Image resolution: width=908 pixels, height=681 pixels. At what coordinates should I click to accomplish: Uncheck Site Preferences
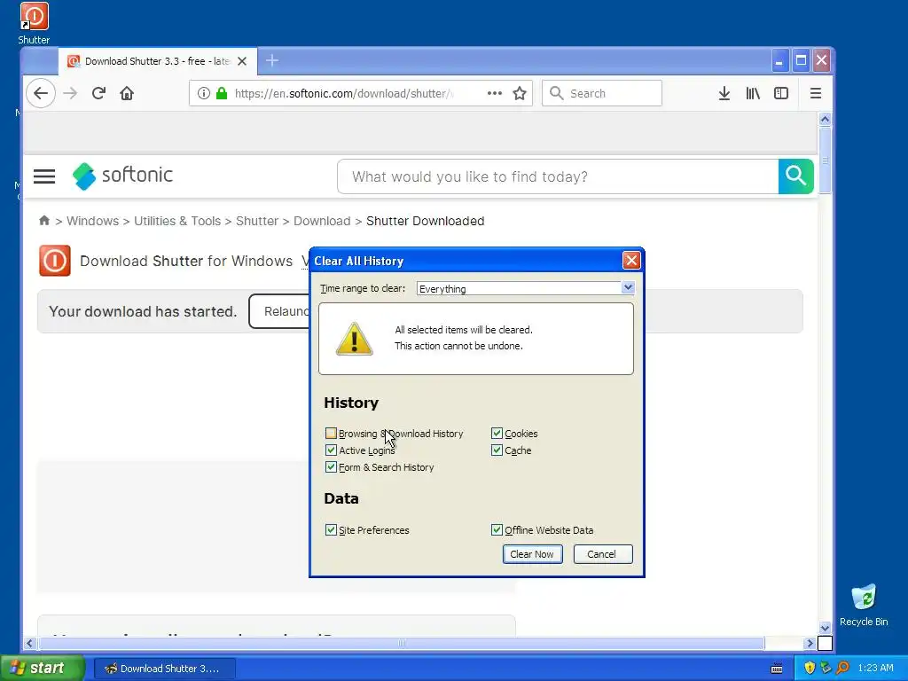(331, 530)
